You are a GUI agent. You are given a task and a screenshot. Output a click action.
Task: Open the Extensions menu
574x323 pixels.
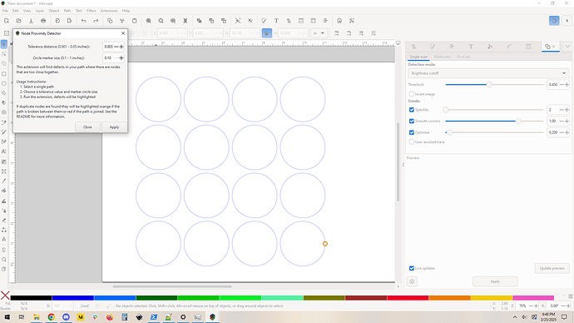pyautogui.click(x=109, y=11)
